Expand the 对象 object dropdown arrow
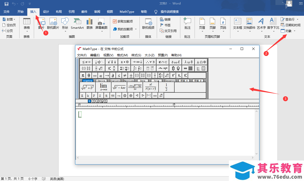 click(294, 31)
